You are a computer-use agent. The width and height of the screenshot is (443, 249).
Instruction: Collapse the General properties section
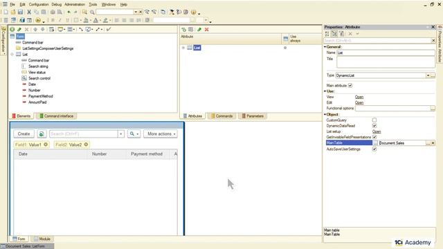pyautogui.click(x=325, y=47)
